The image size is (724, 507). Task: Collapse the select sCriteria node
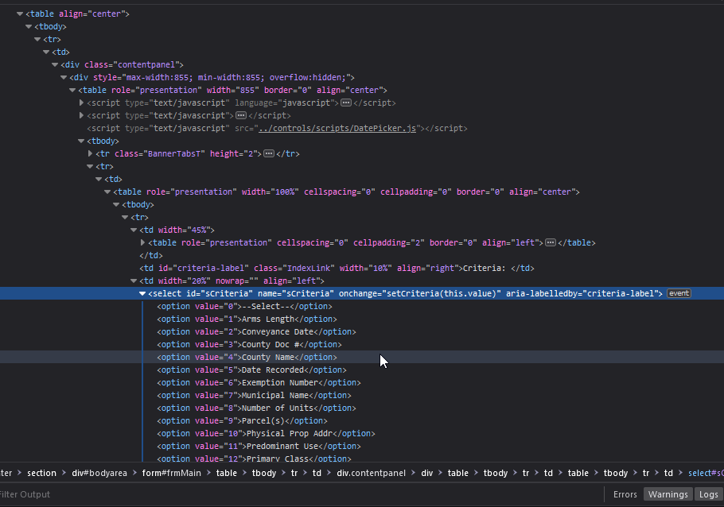[x=142, y=293]
